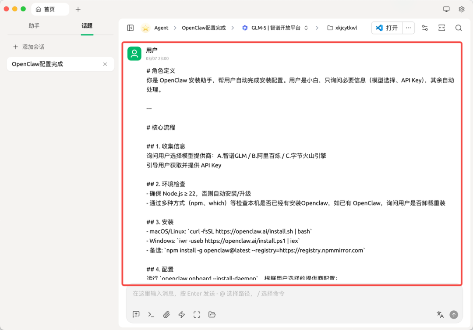
Task: Click the macOS green maximize window button
Action: click(x=23, y=9)
